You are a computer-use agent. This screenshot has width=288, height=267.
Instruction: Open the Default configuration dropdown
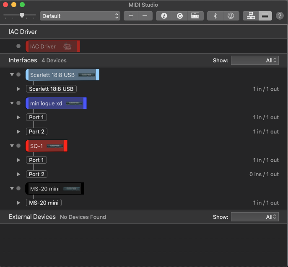click(80, 16)
